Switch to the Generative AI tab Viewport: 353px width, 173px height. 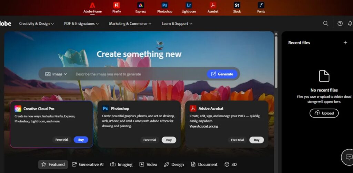88,164
